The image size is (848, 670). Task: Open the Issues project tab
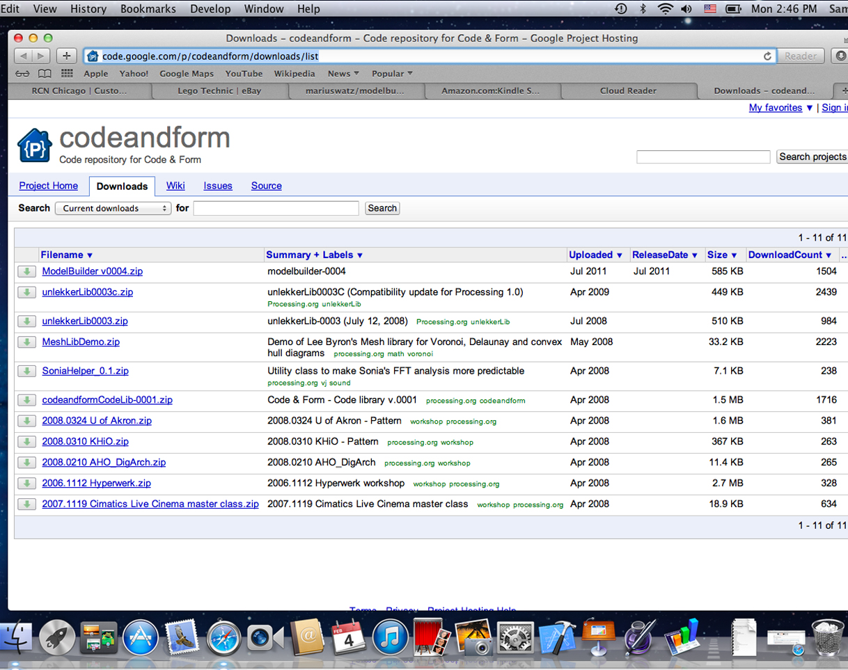pos(218,186)
